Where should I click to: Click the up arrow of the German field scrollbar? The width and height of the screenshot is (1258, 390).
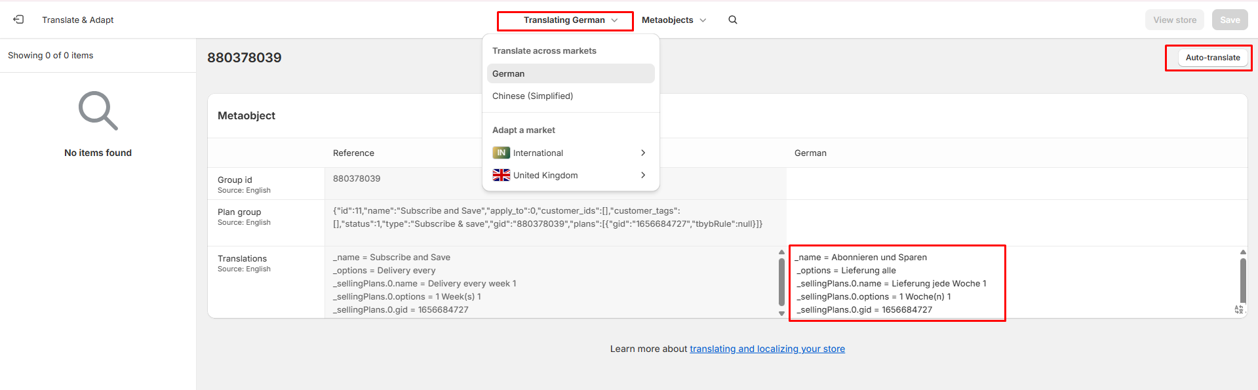(1243, 252)
